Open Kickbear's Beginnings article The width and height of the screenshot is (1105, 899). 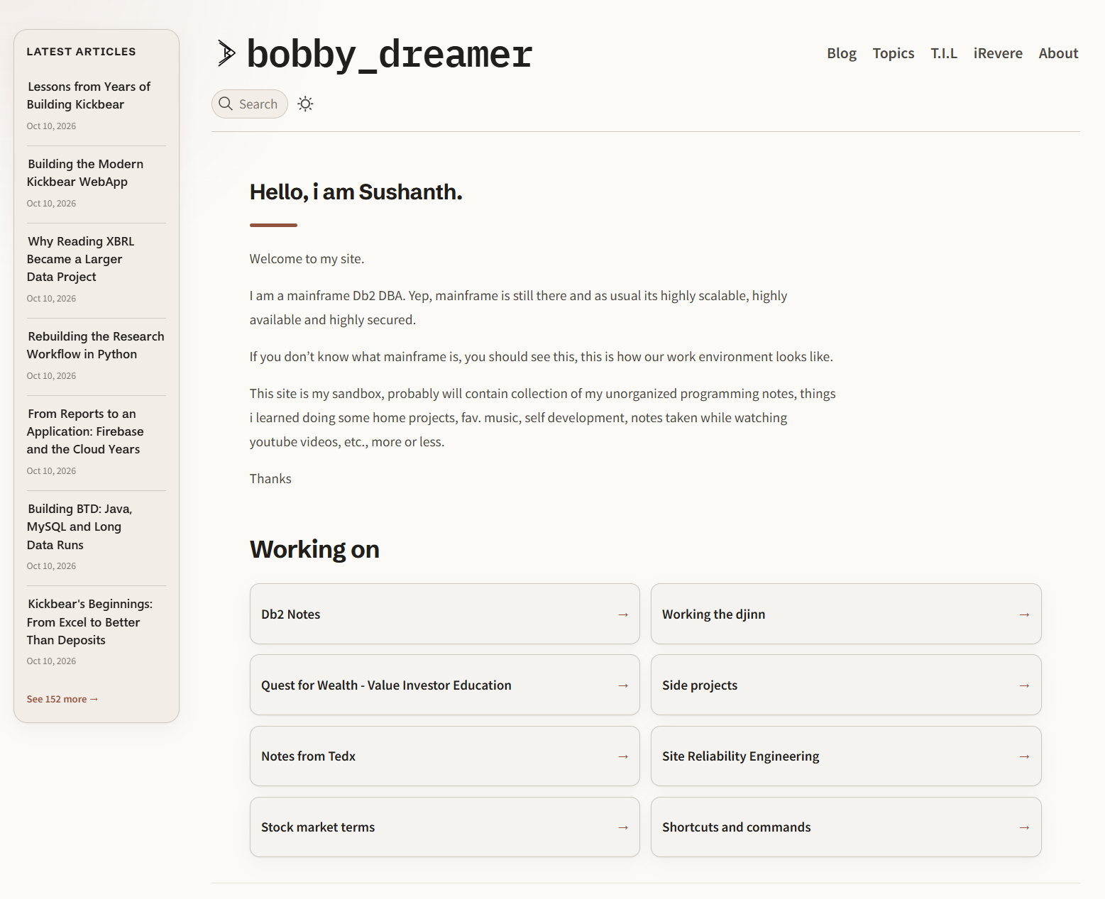89,622
